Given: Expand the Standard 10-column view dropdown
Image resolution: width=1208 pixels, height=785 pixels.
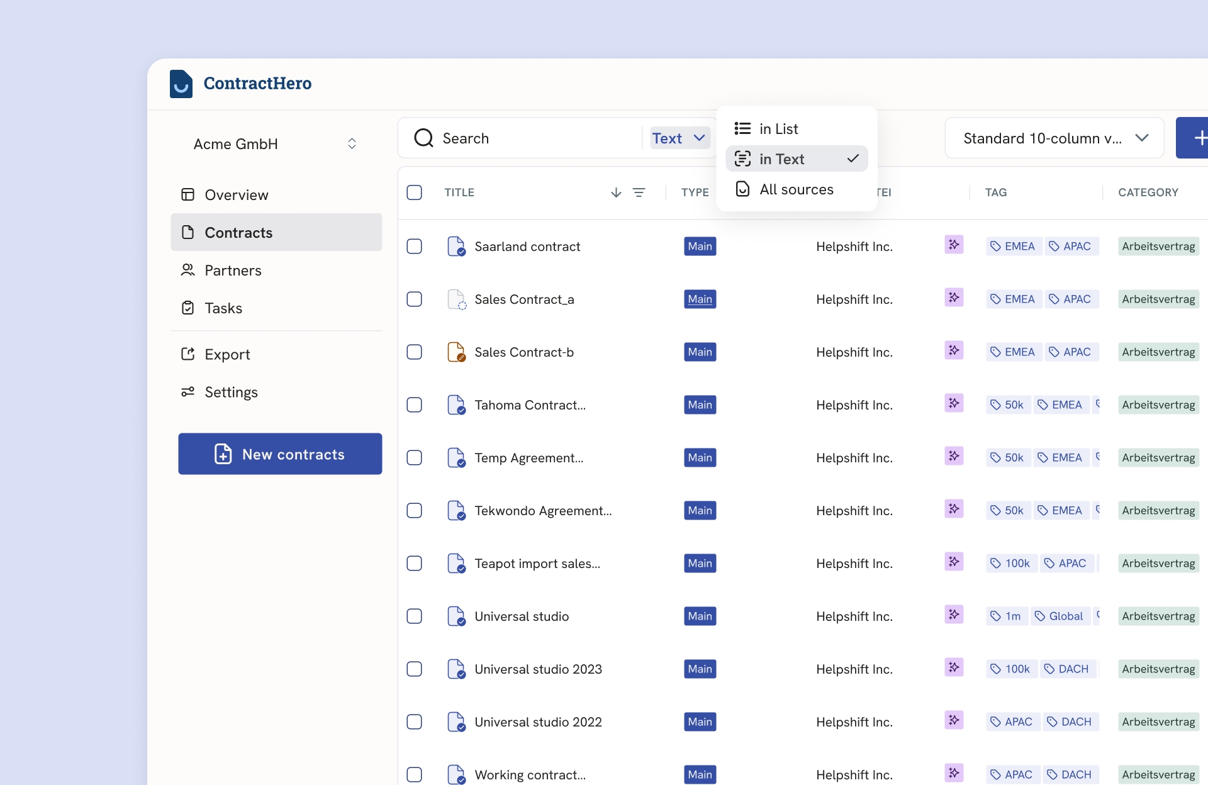Looking at the screenshot, I should [x=1054, y=138].
